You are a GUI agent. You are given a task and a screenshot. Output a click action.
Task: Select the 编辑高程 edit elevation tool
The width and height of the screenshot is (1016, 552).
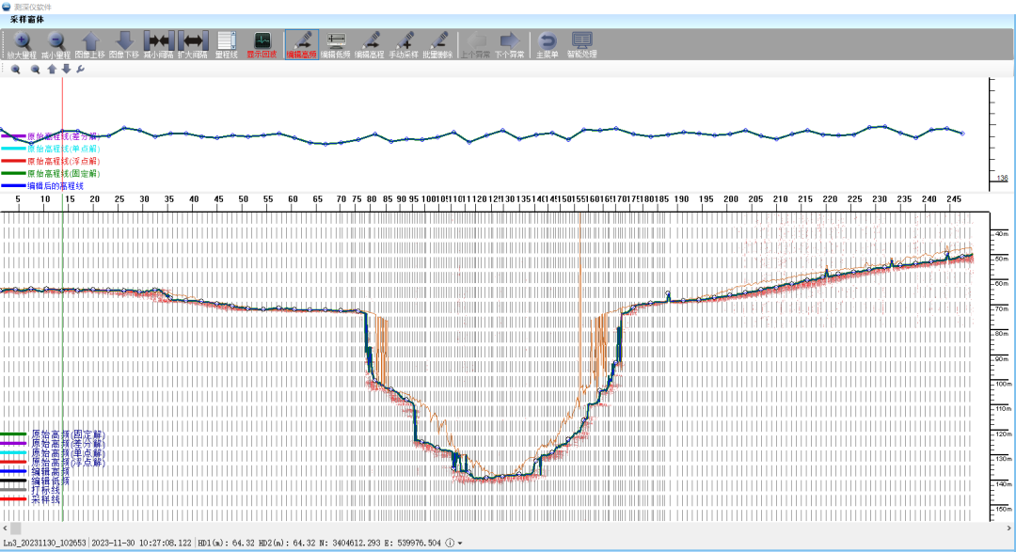point(370,45)
